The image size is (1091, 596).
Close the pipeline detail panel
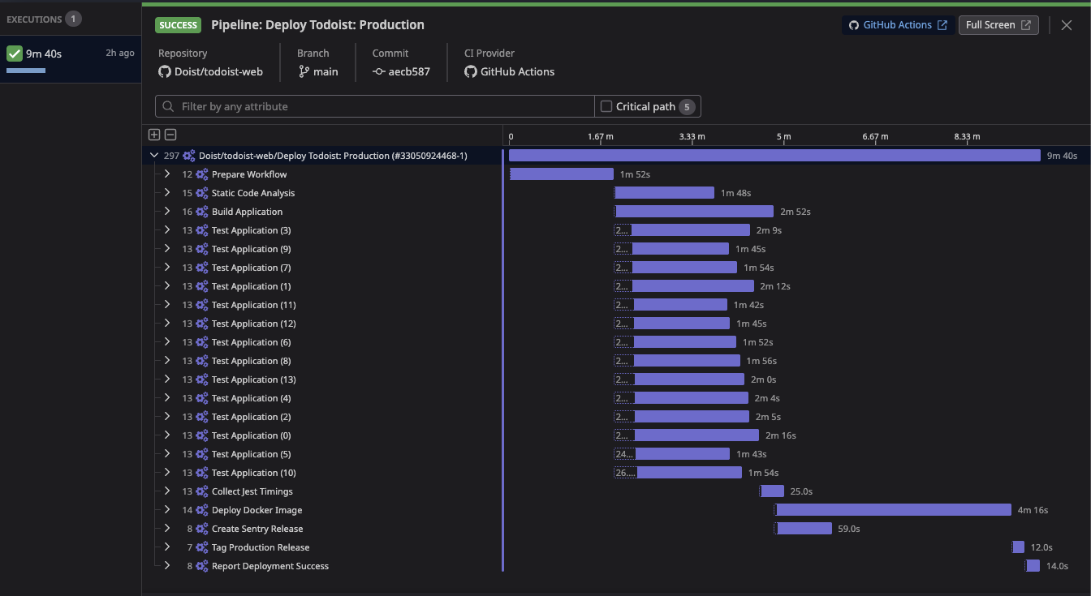click(x=1067, y=25)
